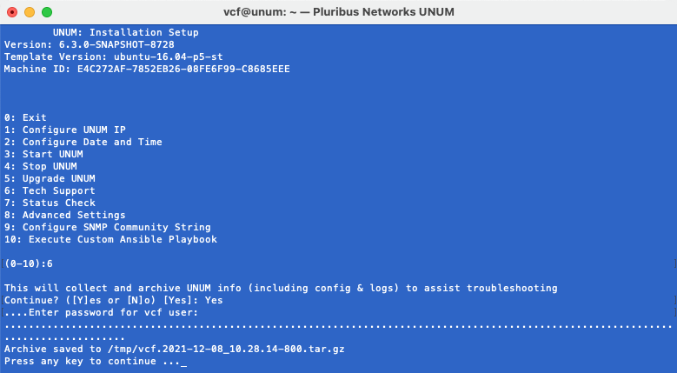
Task: Minimize the window using yellow button
Action: (x=30, y=12)
